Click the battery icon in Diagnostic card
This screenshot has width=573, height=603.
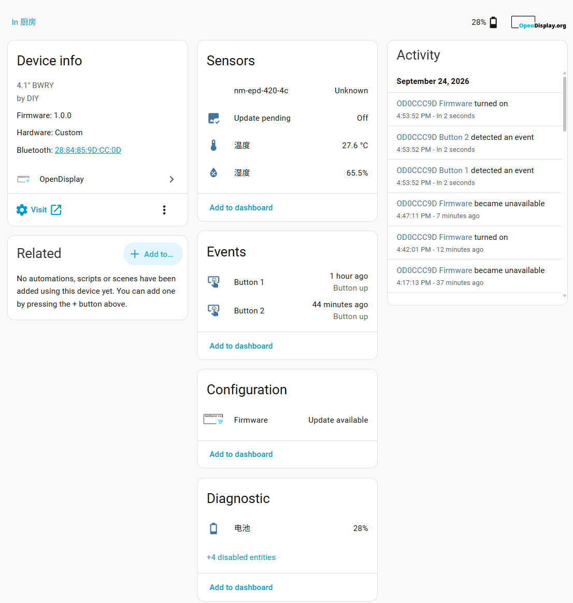click(x=213, y=528)
